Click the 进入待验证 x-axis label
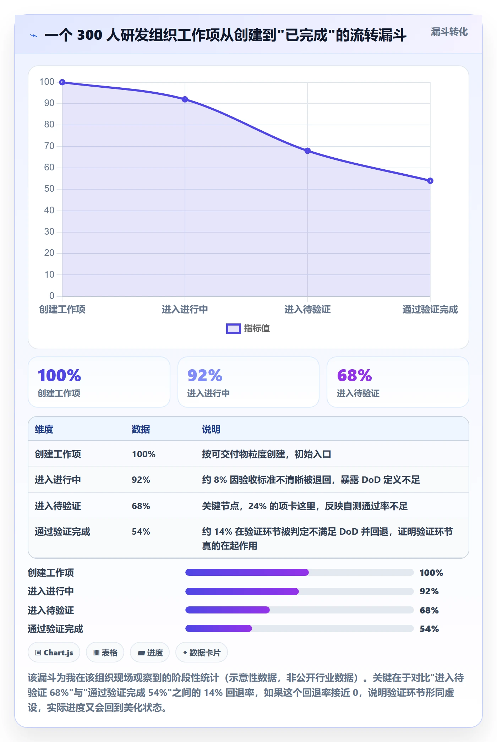 tap(307, 309)
